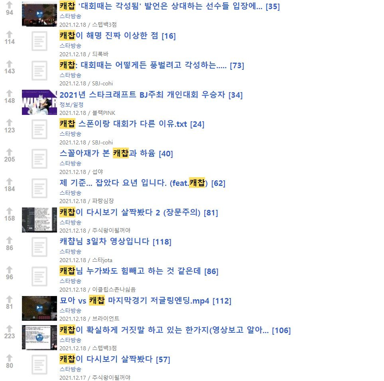This screenshot has width=384, height=381.
Task: Open post '캐찹이 확실하게 거짓말 하고 있는 한가지'
Action: click(x=164, y=330)
